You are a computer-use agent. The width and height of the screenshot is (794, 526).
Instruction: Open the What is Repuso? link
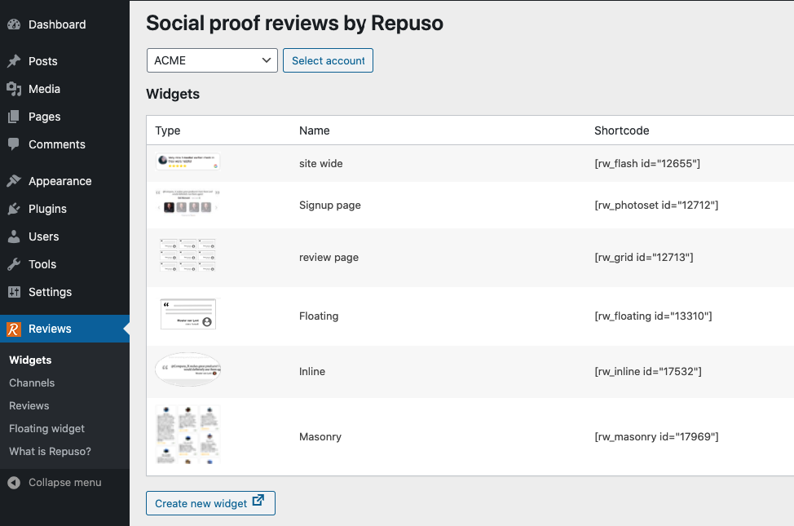pos(50,452)
